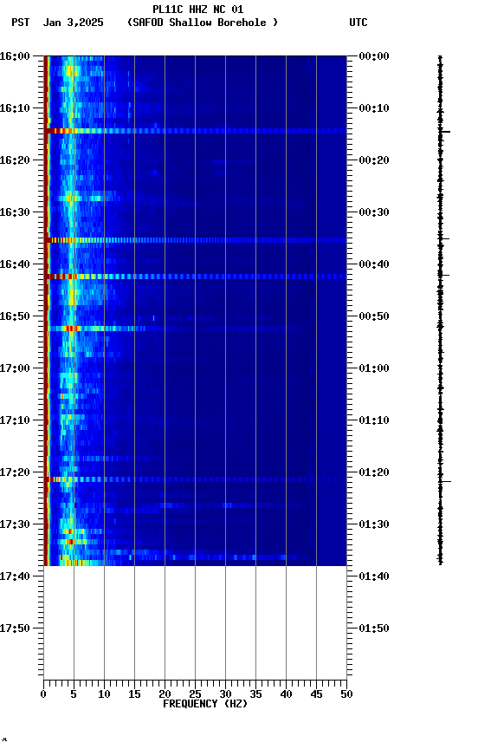Click the 10 Hz frequency tick label
478x749 pixels.
pos(104,694)
